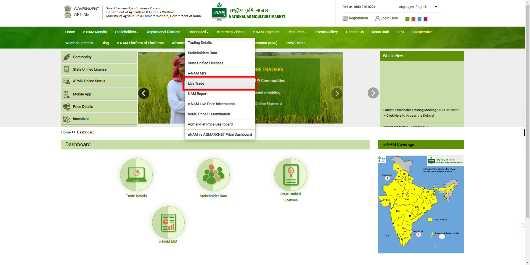Open e-NAM Platform of Platforms item
The height and width of the screenshot is (265, 530).
pos(140,43)
